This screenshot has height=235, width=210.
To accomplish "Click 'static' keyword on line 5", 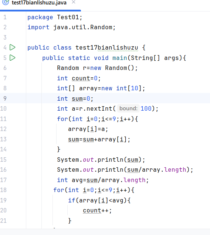I will coord(79,58).
